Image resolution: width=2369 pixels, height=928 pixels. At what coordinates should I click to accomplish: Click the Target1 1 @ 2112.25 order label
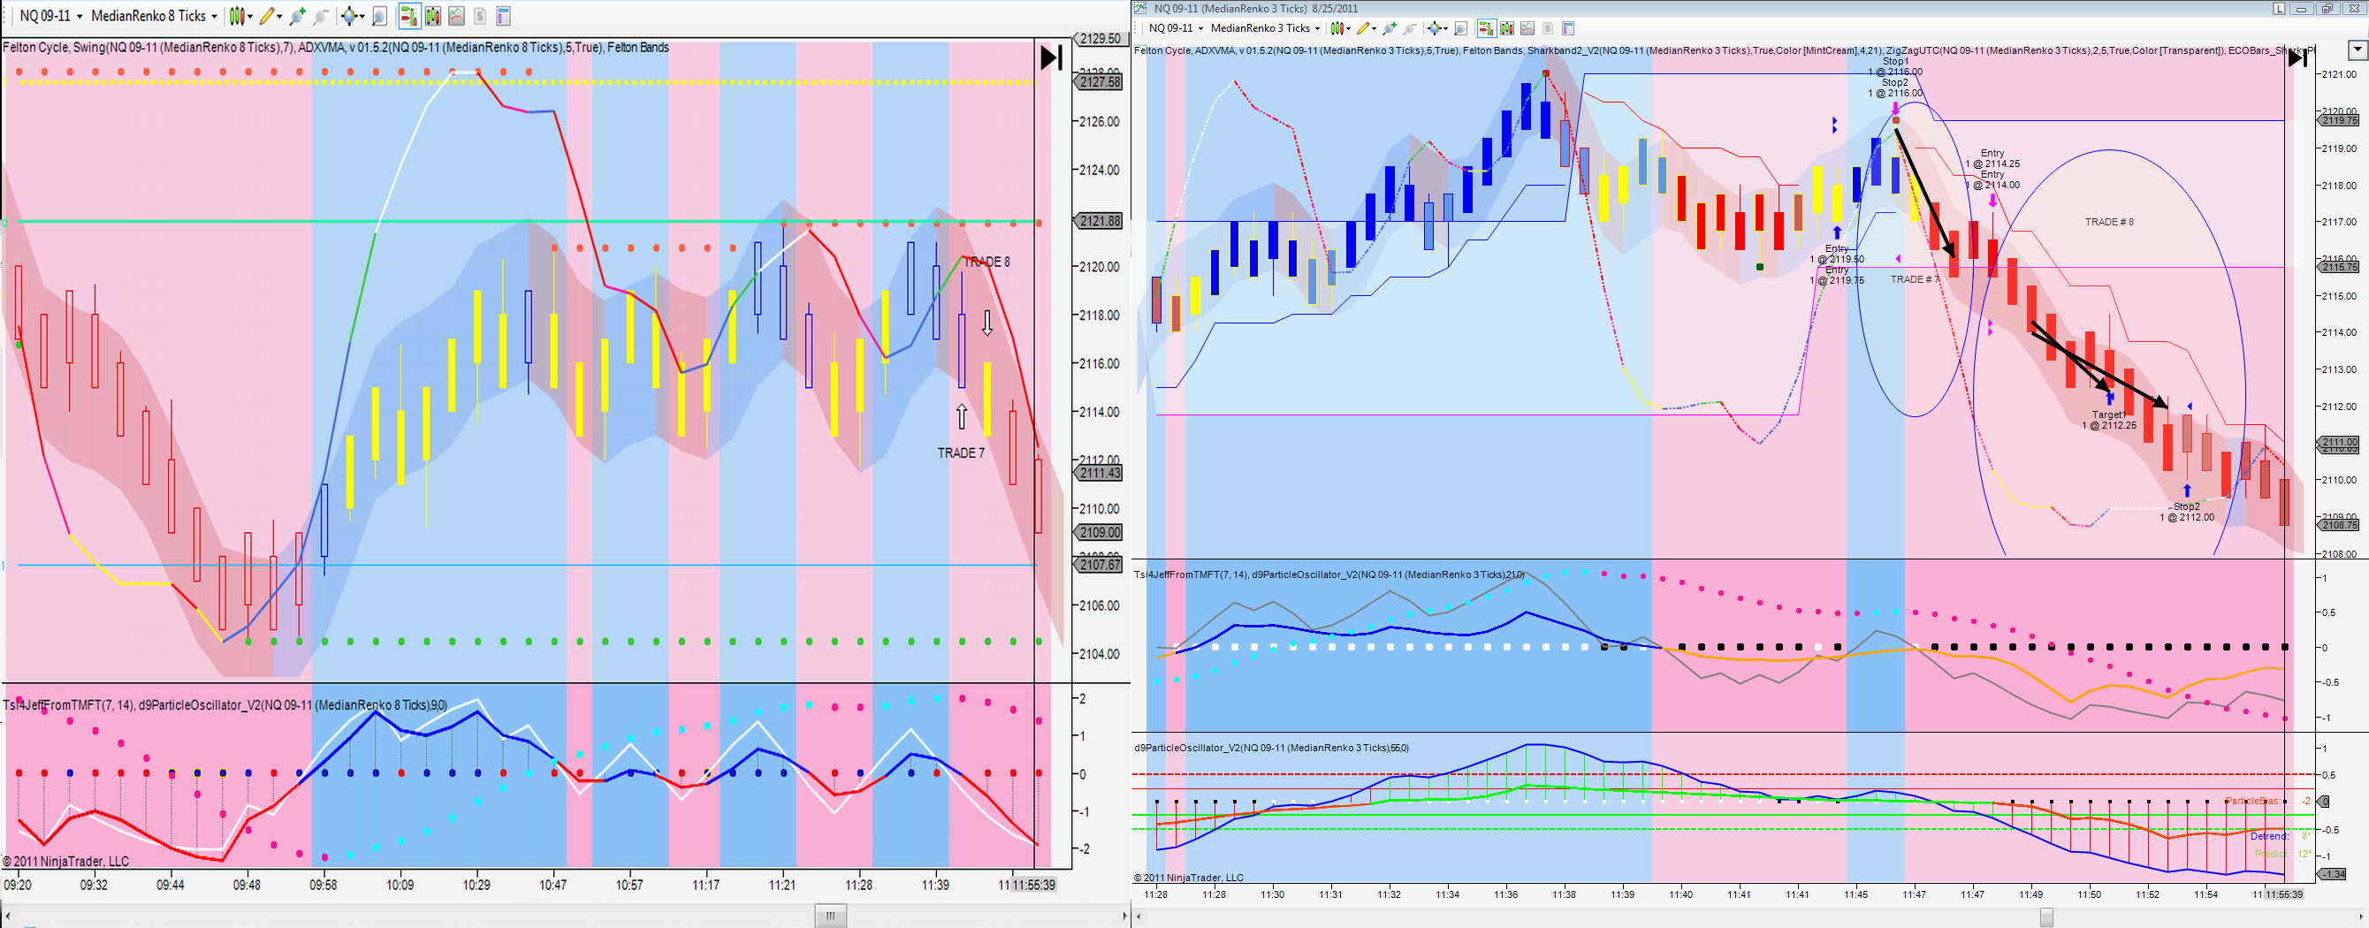point(2109,421)
